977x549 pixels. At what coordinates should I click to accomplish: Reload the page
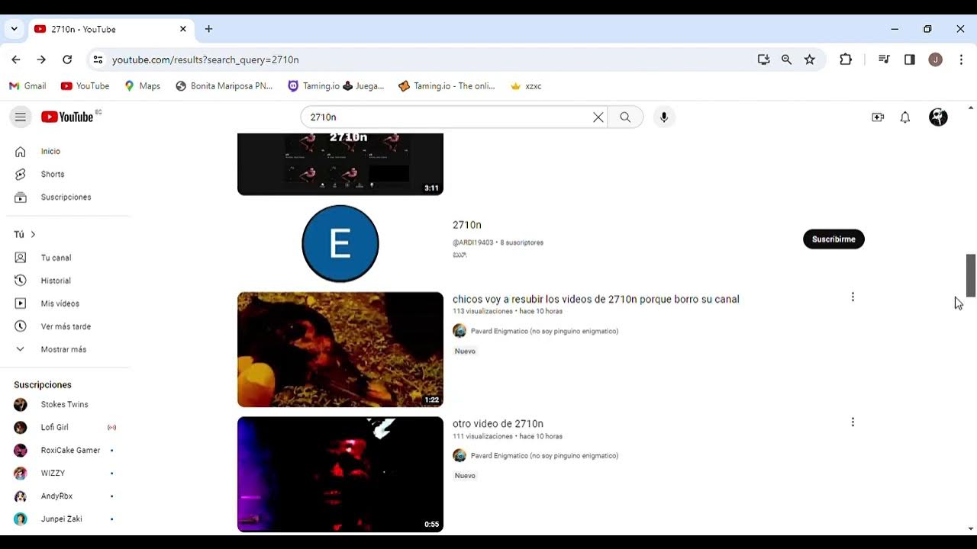pos(67,59)
